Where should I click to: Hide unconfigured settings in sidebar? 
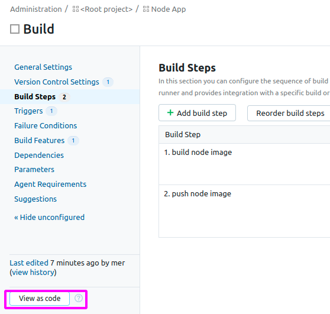[50, 217]
